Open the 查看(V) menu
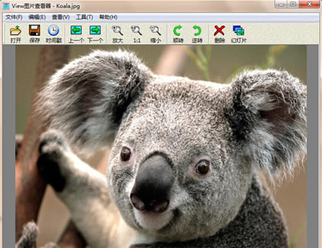The width and height of the screenshot is (322, 248). (61, 17)
